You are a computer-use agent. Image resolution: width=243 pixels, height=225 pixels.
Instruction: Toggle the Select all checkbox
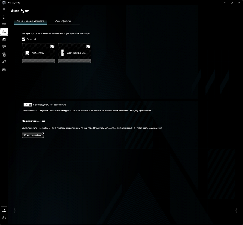point(24,39)
